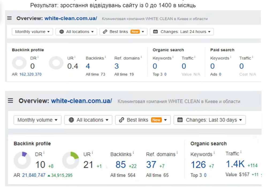The width and height of the screenshot is (266, 187).
Task: Click the purple DR donut chart in the bottom panel
Action: pyautogui.click(x=22, y=160)
